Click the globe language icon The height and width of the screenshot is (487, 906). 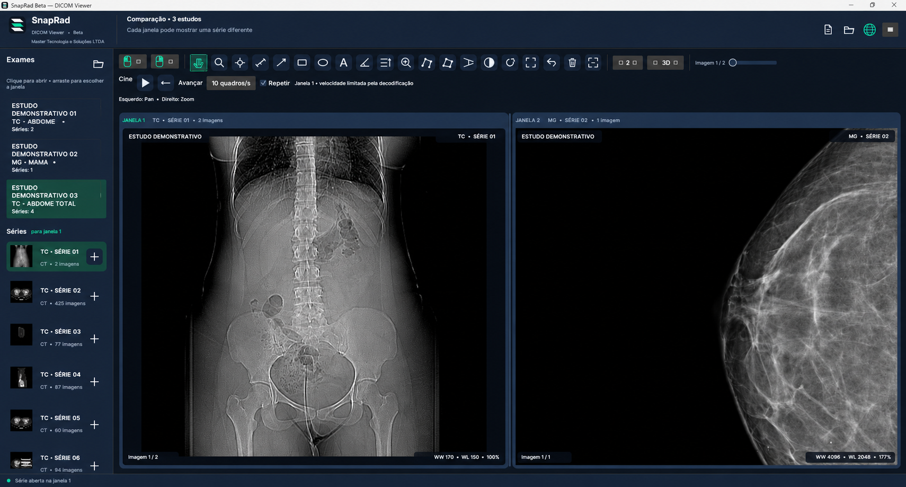pos(869,30)
